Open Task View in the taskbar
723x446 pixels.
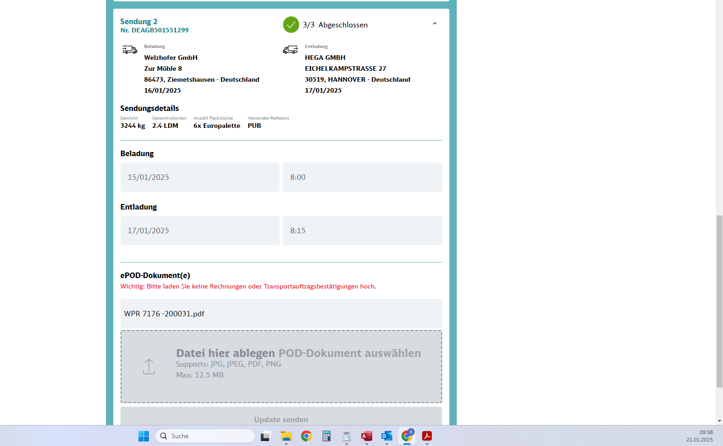[x=266, y=436]
